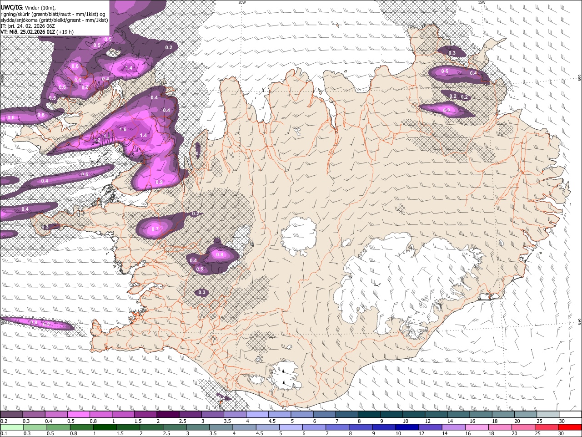582x437 pixels.
Task: Pick the dusky purple 0.2–0.3 swatch in the upper legend
Action: (11, 414)
